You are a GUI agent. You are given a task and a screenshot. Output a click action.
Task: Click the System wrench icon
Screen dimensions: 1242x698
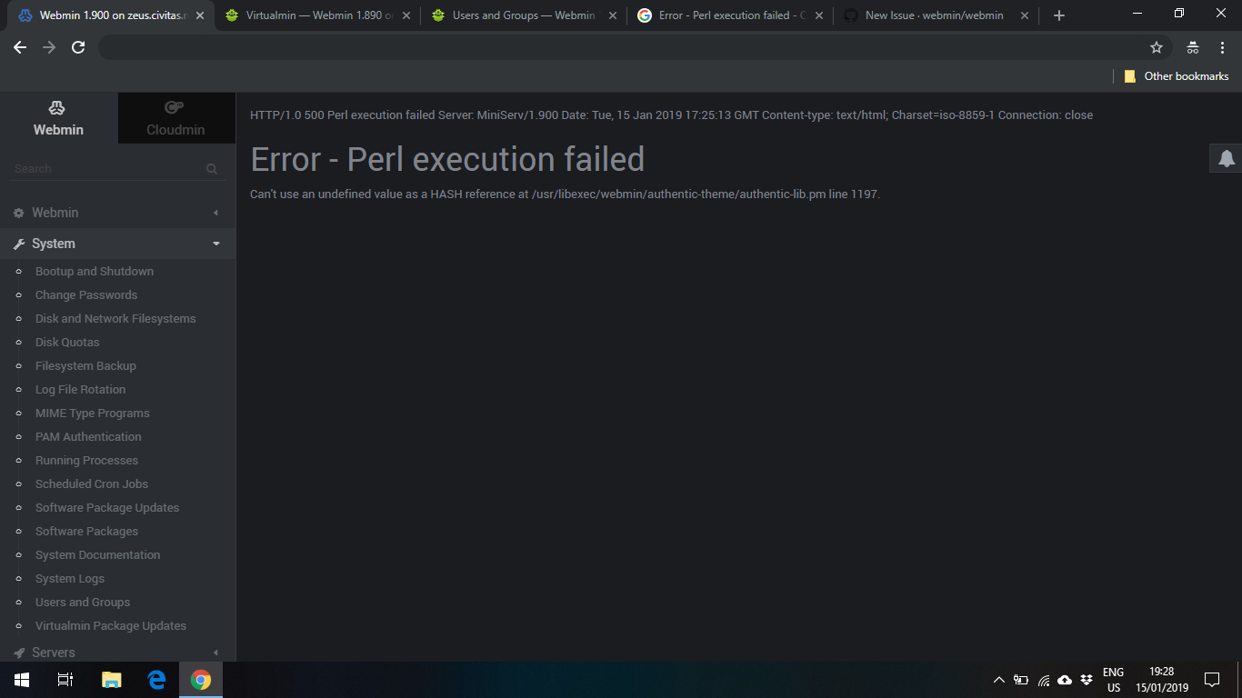17,243
